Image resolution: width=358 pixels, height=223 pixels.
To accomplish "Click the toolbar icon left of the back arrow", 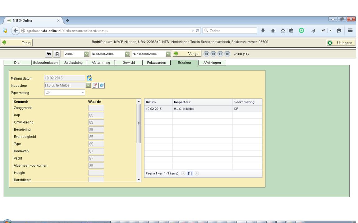I will [x=5, y=30].
